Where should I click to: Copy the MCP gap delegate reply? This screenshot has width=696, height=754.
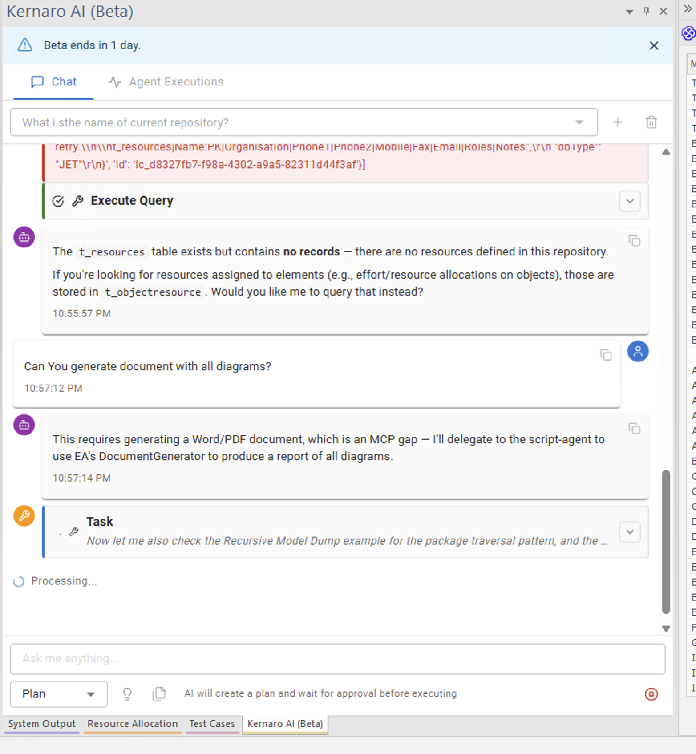pyautogui.click(x=635, y=429)
